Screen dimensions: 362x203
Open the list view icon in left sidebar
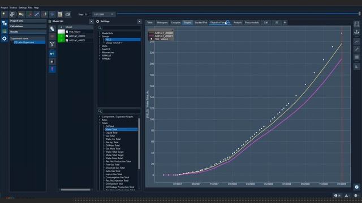click(x=4, y=31)
